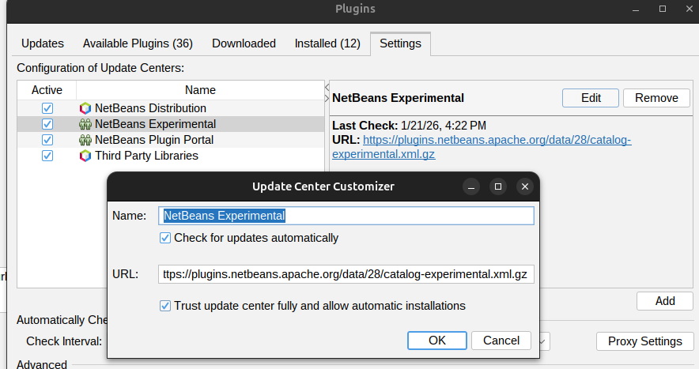Select the Third Party Libraries row
The height and width of the screenshot is (369, 699).
[x=171, y=156]
